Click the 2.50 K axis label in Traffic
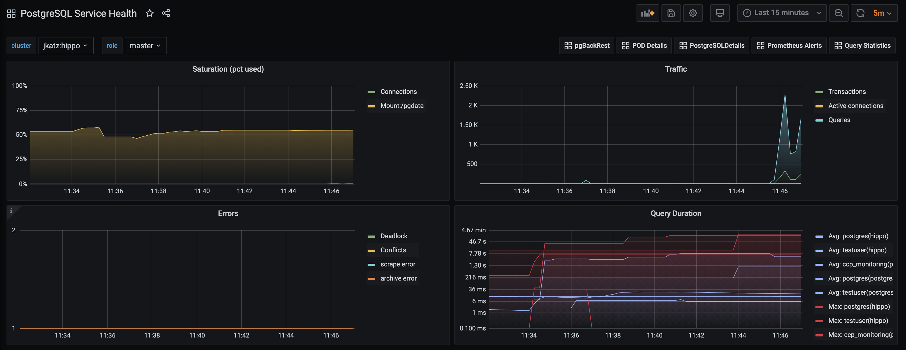The width and height of the screenshot is (906, 350). (468, 85)
